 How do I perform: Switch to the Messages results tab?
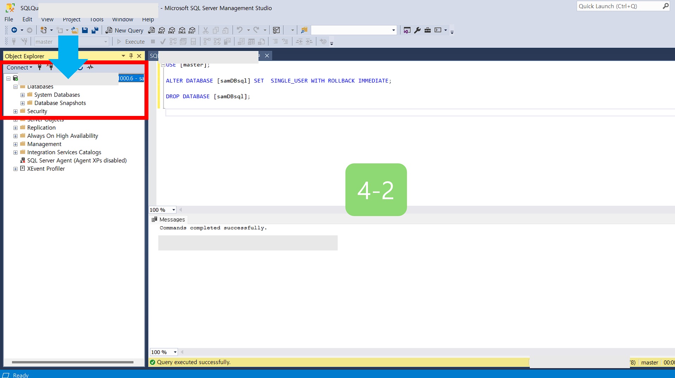(x=168, y=220)
